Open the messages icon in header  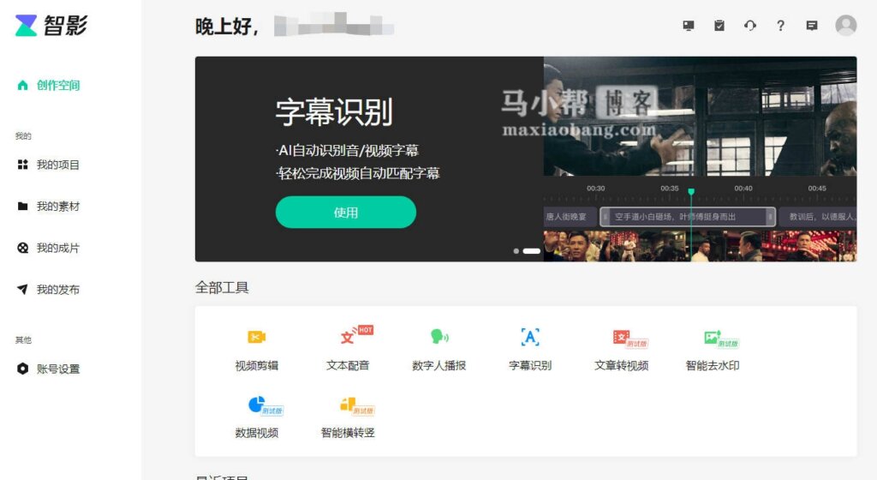point(812,25)
